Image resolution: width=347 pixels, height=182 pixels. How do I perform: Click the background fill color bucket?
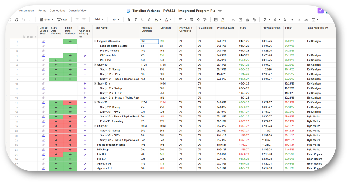tap(156, 20)
